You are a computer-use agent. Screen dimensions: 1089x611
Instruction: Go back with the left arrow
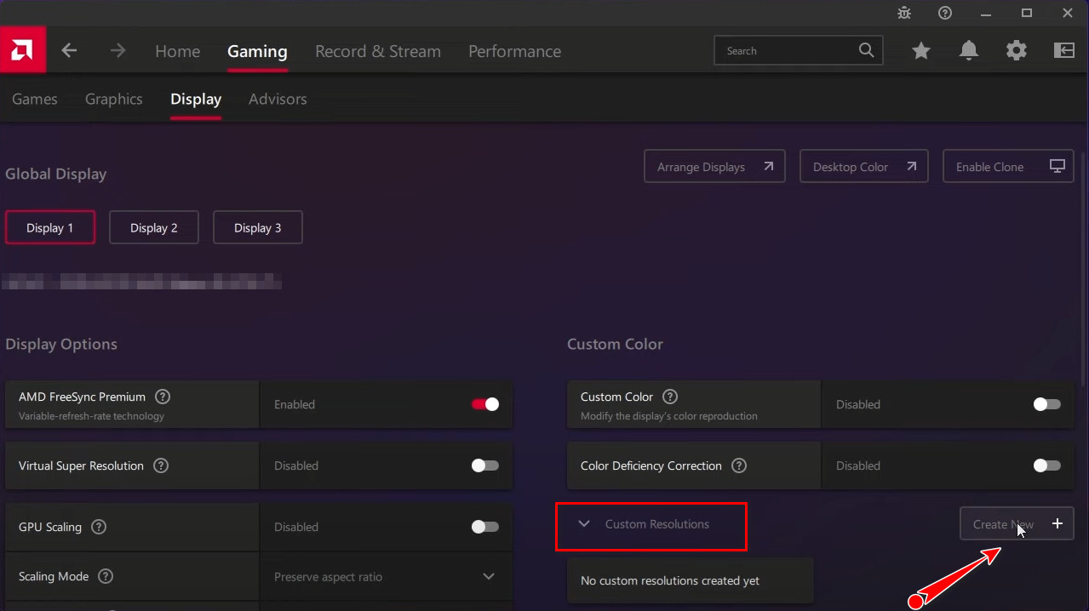69,51
